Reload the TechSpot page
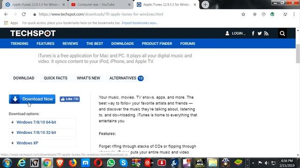The height and width of the screenshot is (168, 300). [24, 14]
